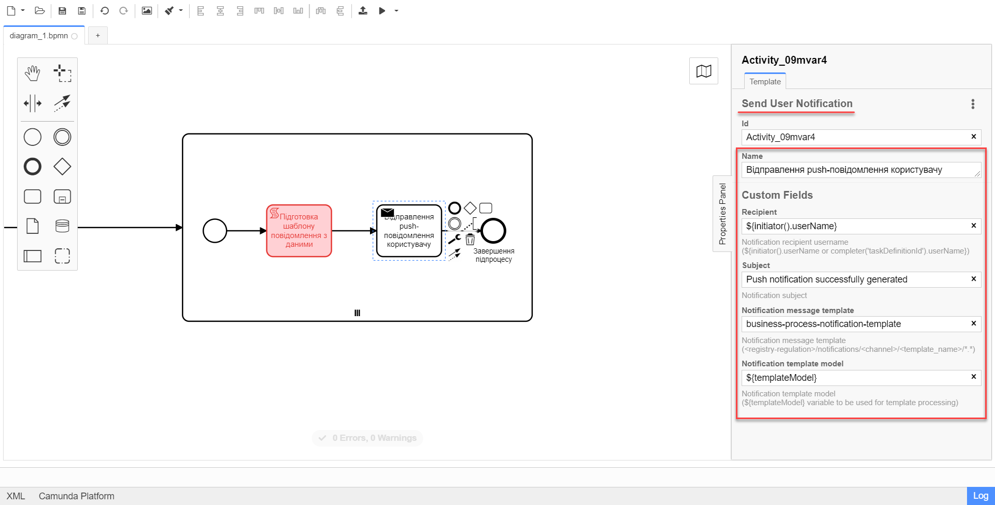The width and height of the screenshot is (995, 505).
Task: Select the start event circle in subprocess
Action: (x=215, y=231)
